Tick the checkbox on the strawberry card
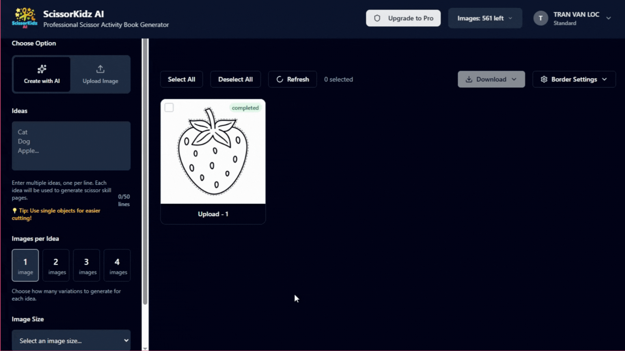 pyautogui.click(x=169, y=108)
